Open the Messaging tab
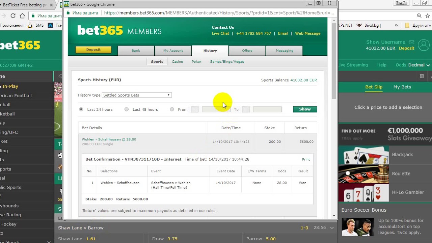This screenshot has width=432, height=243. tap(285, 51)
